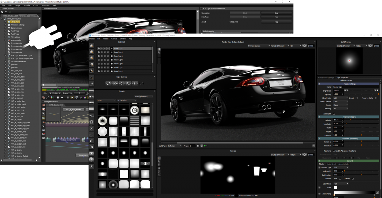
Task: Click the Brightness slider track
Action: [x=360, y=91]
